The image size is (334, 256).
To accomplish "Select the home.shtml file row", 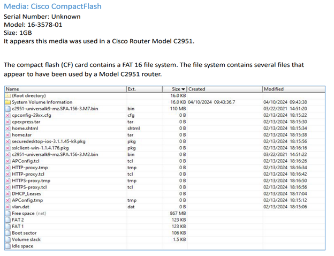I will 26,129.
